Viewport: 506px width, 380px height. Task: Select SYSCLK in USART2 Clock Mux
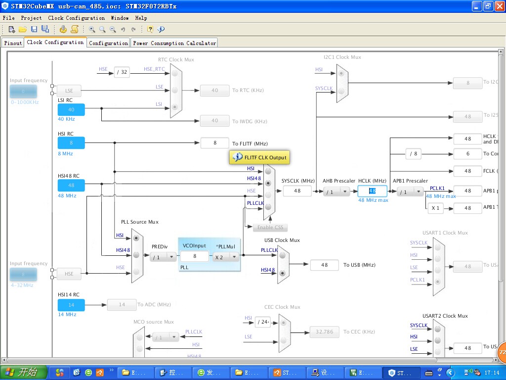tap(438, 329)
